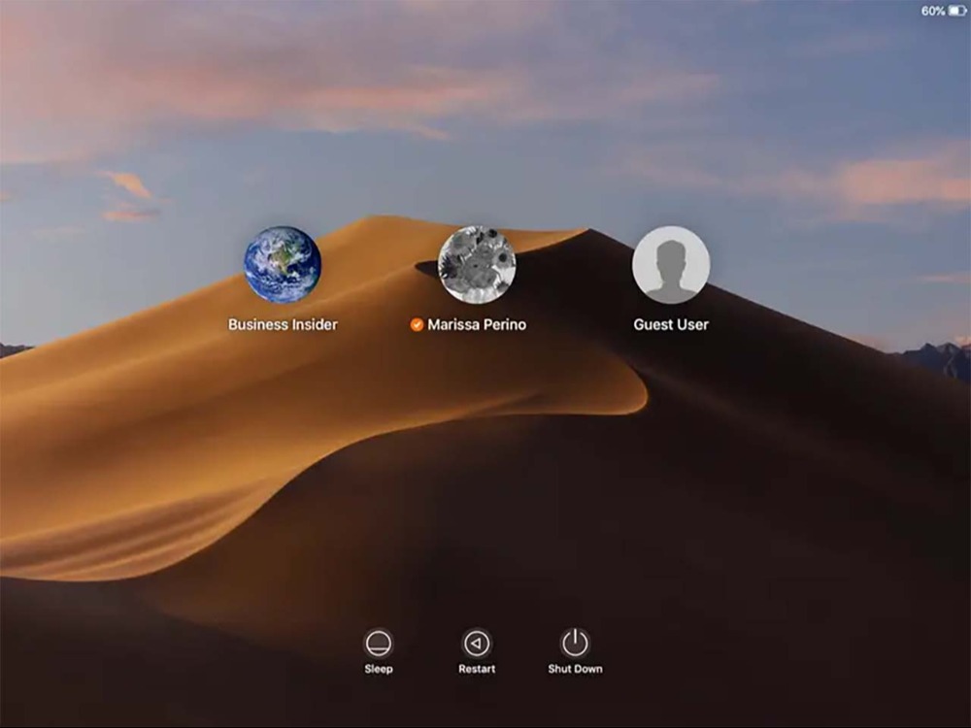This screenshot has height=728, width=971.
Task: Click the Marissa Perino name label
Action: [x=477, y=324]
